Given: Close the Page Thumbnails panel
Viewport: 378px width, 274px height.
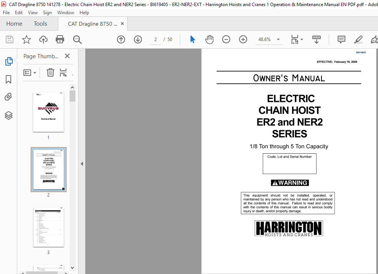Looking at the screenshot, I should (x=67, y=56).
